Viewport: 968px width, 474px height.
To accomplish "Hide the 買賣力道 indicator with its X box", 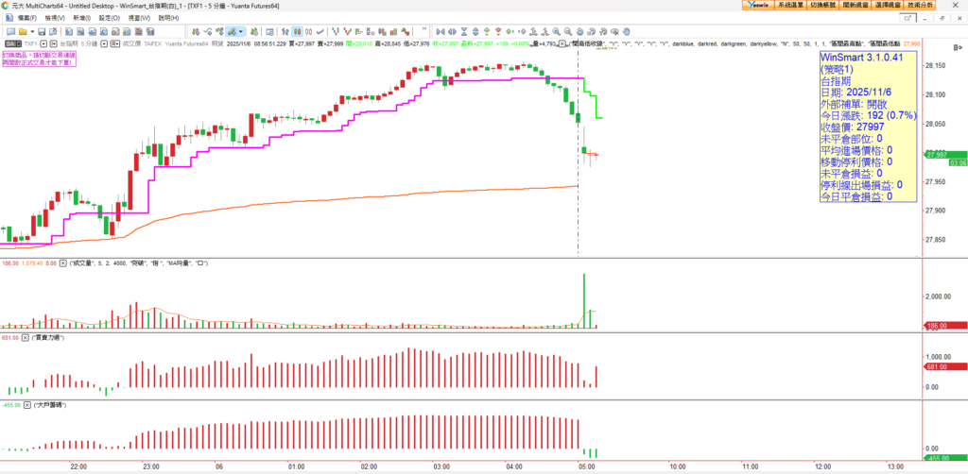I will click(26, 336).
